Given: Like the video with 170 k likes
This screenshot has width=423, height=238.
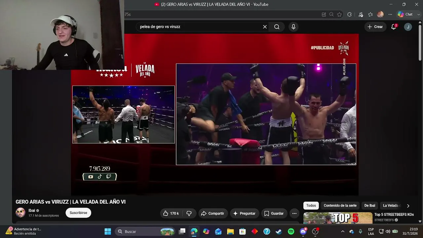Looking at the screenshot, I should tap(171, 214).
